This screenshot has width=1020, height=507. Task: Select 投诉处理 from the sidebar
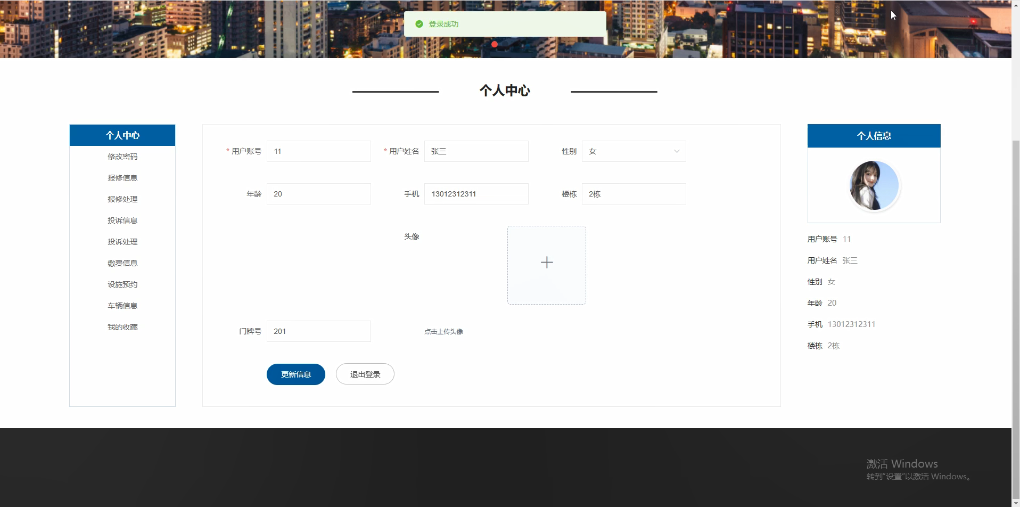pyautogui.click(x=122, y=241)
